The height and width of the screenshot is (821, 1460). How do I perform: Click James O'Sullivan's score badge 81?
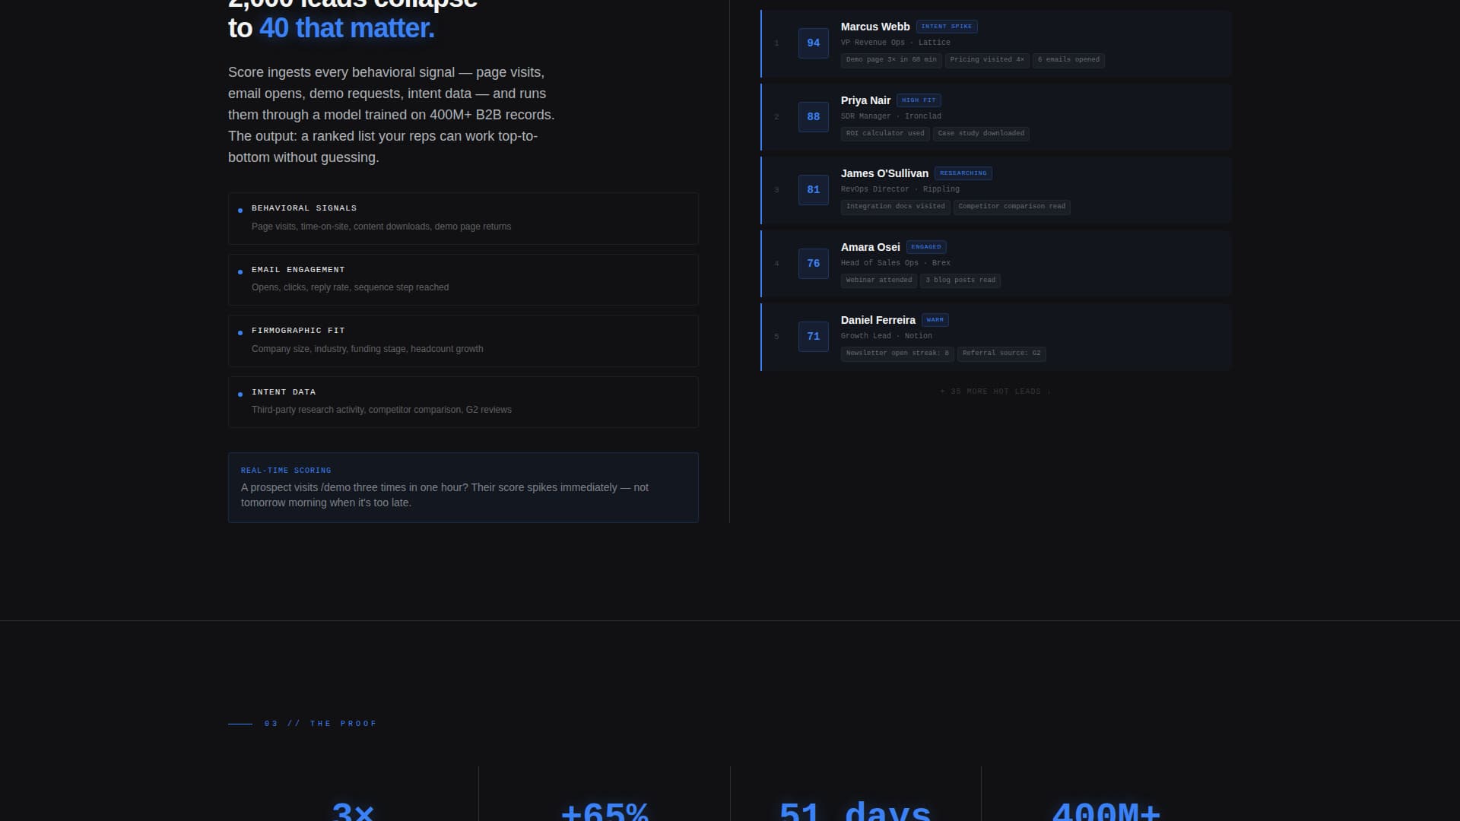click(x=813, y=190)
